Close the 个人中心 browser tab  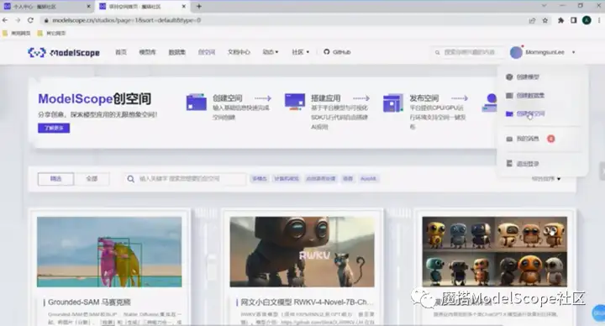pyautogui.click(x=88, y=7)
